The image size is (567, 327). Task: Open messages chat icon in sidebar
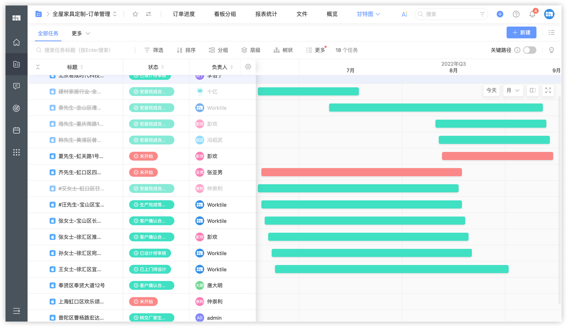16,86
